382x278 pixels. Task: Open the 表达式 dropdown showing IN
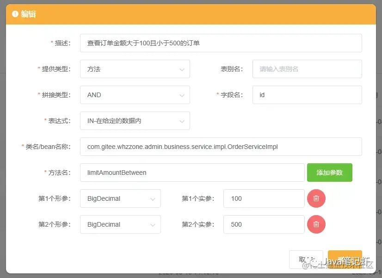[x=135, y=121]
